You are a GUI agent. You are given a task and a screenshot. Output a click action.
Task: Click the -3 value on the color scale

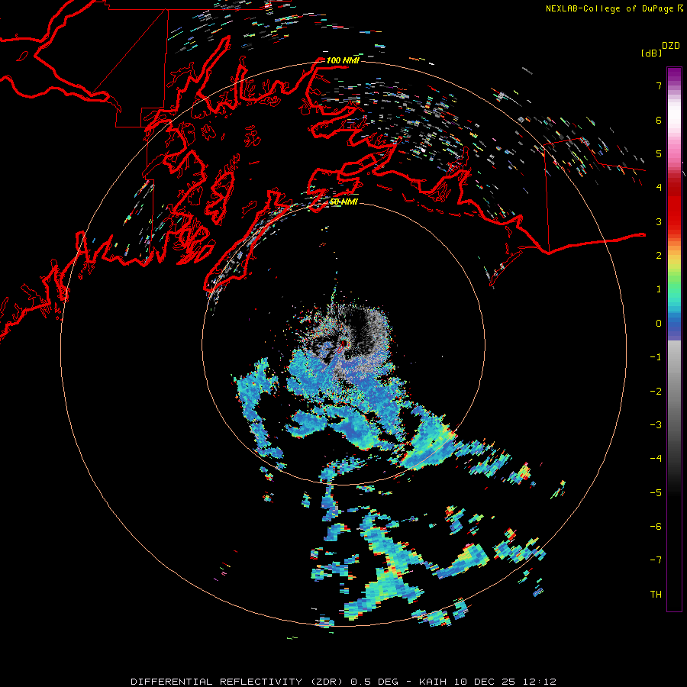coord(656,425)
